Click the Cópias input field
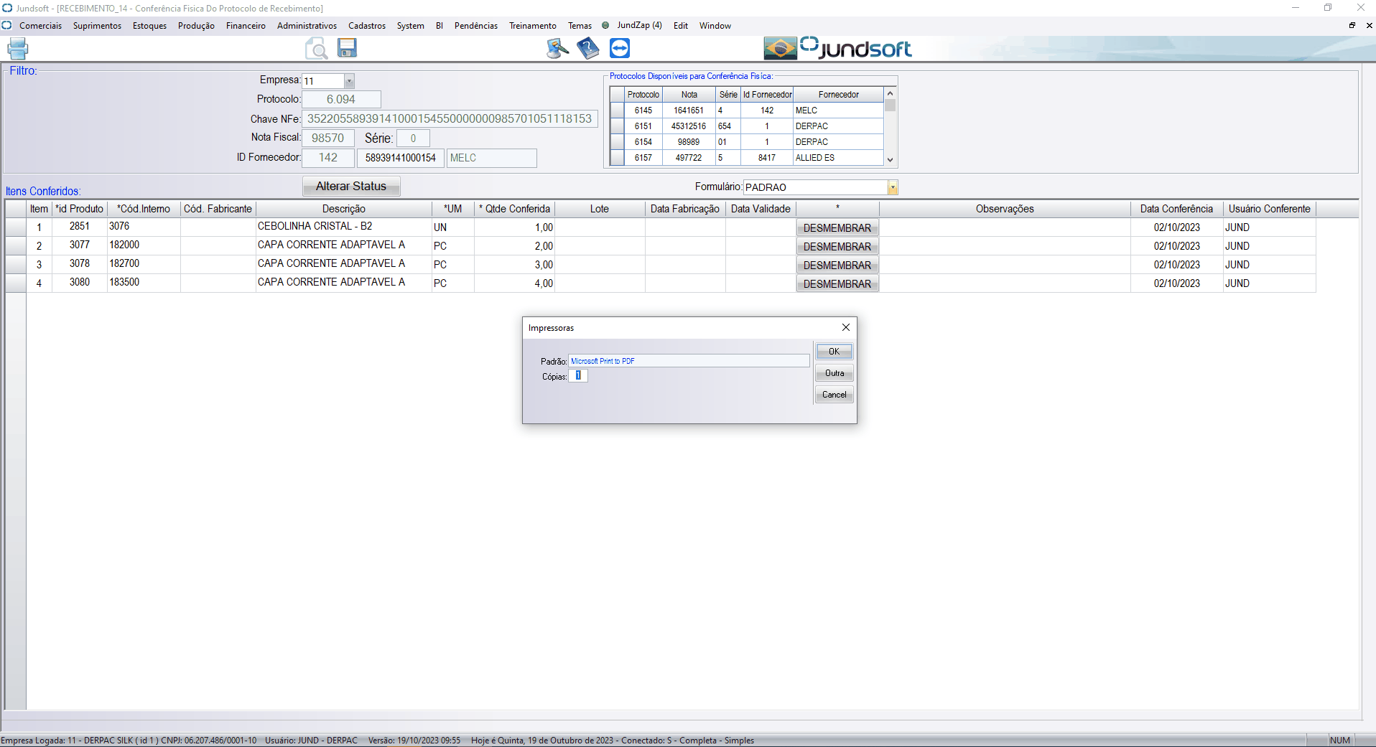This screenshot has width=1376, height=747. (578, 375)
